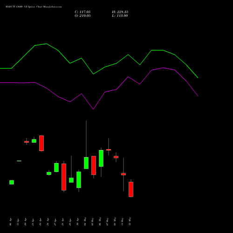Click the low value L: 113.00
The image size is (233, 233).
(x=120, y=16)
